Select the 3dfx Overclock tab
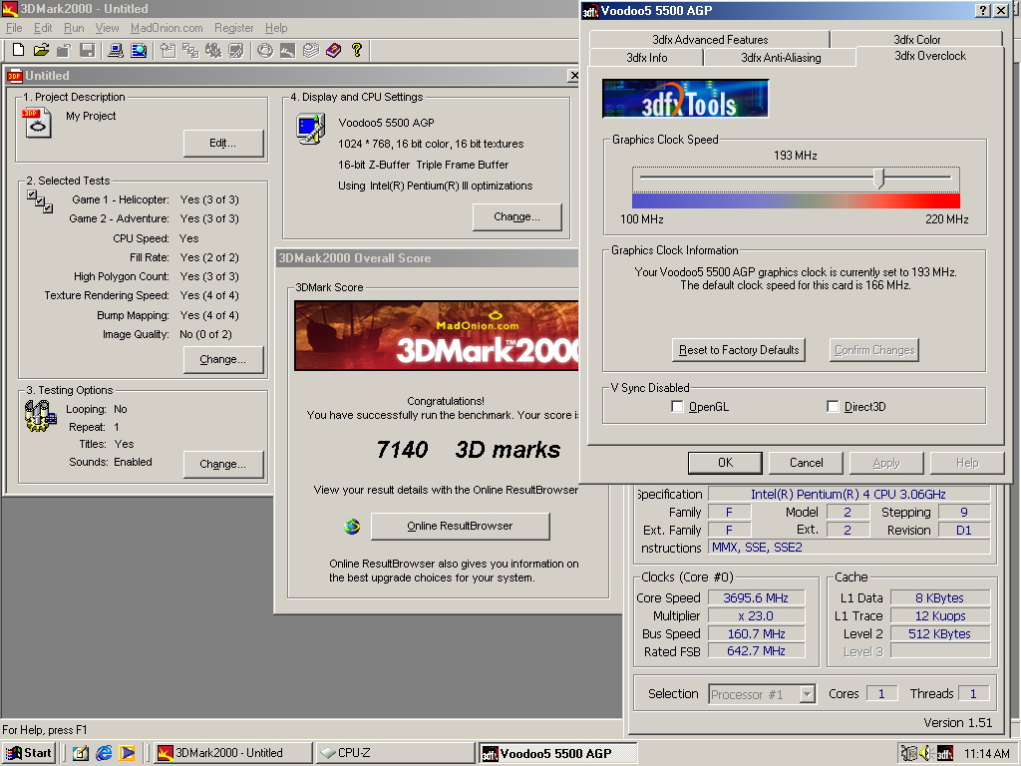 [930, 56]
